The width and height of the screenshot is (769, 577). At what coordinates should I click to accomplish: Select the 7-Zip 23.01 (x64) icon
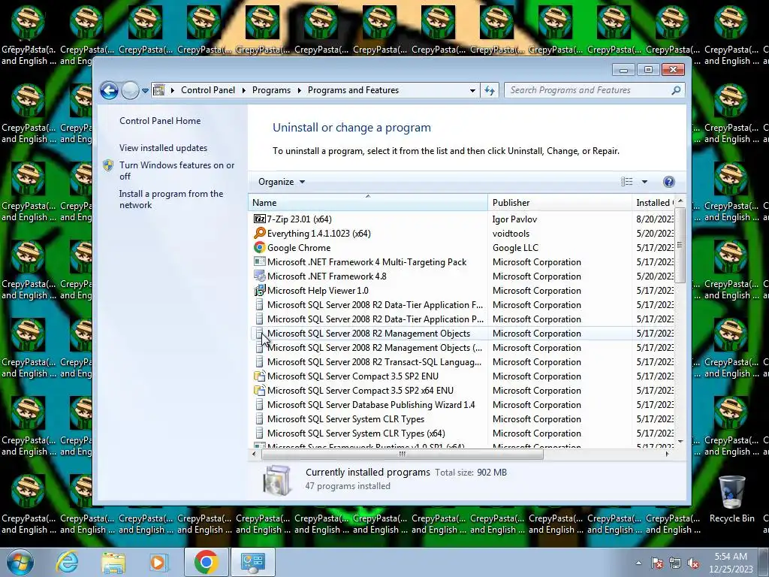[259, 219]
